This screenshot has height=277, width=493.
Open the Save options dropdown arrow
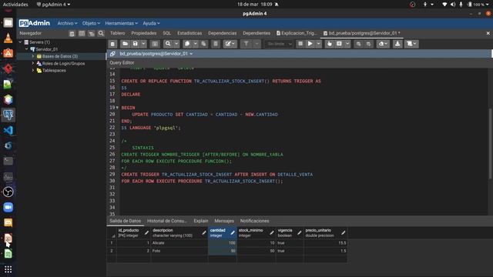pyautogui.click(x=143, y=44)
